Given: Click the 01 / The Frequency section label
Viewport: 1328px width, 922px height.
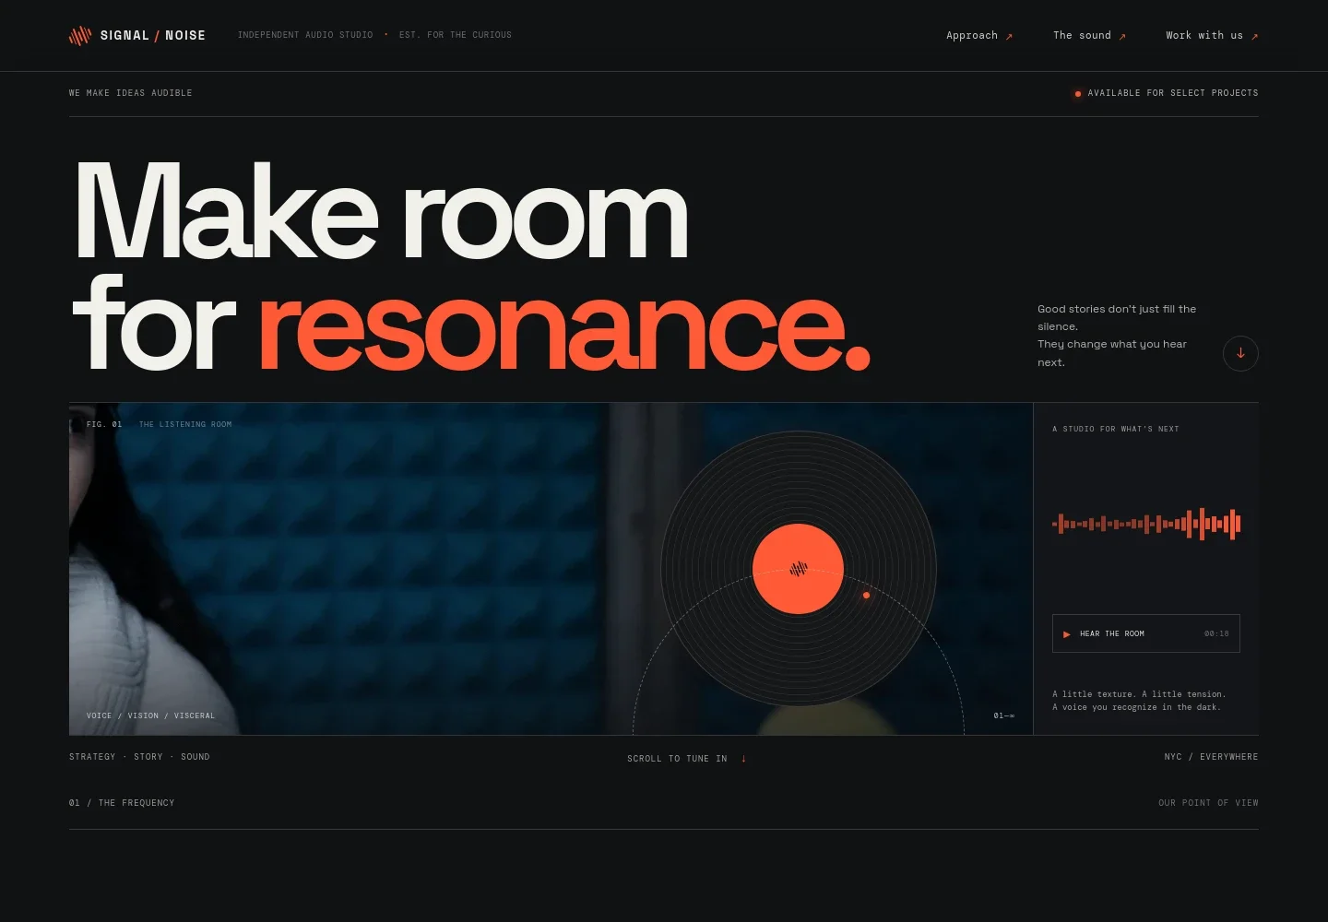Looking at the screenshot, I should pos(122,803).
